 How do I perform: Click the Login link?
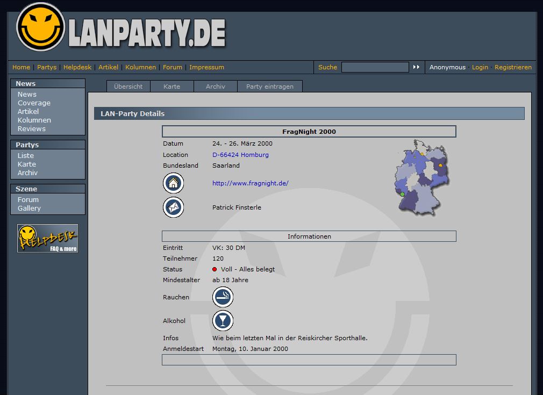point(480,67)
